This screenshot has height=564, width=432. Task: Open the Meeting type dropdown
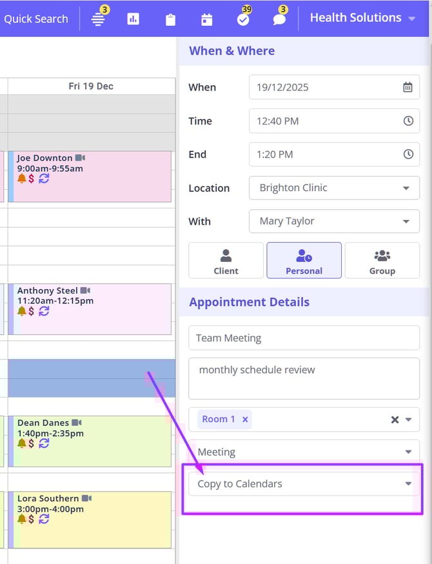pos(304,452)
